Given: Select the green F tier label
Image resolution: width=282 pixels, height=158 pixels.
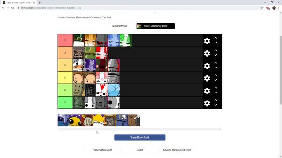Looking at the screenshot, I should point(65,102).
